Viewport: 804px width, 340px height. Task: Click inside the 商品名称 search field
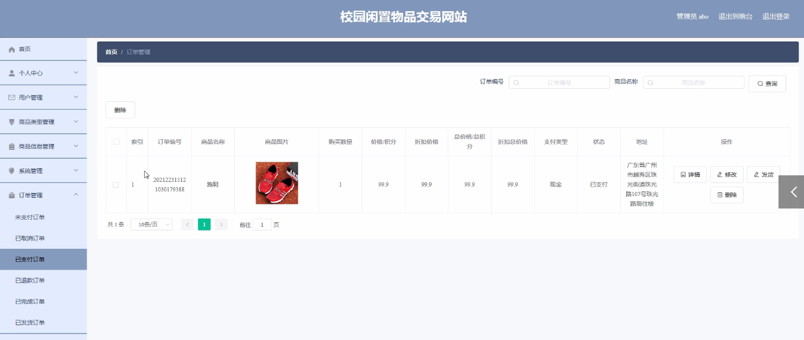[x=693, y=83]
